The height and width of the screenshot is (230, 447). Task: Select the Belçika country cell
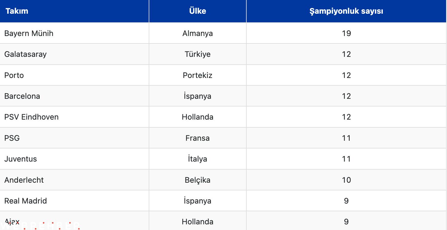coord(198,180)
